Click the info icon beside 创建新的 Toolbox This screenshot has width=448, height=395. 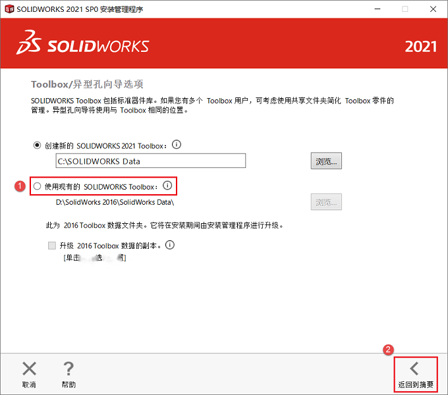coord(177,145)
